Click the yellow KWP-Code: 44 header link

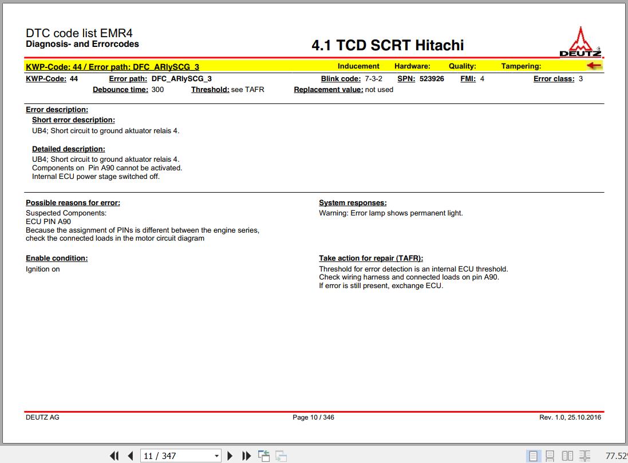[x=113, y=67]
